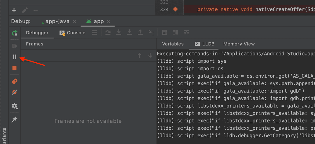The height and width of the screenshot is (144, 315).
Task: Click the Force Step Into icon
Action: point(129,32)
